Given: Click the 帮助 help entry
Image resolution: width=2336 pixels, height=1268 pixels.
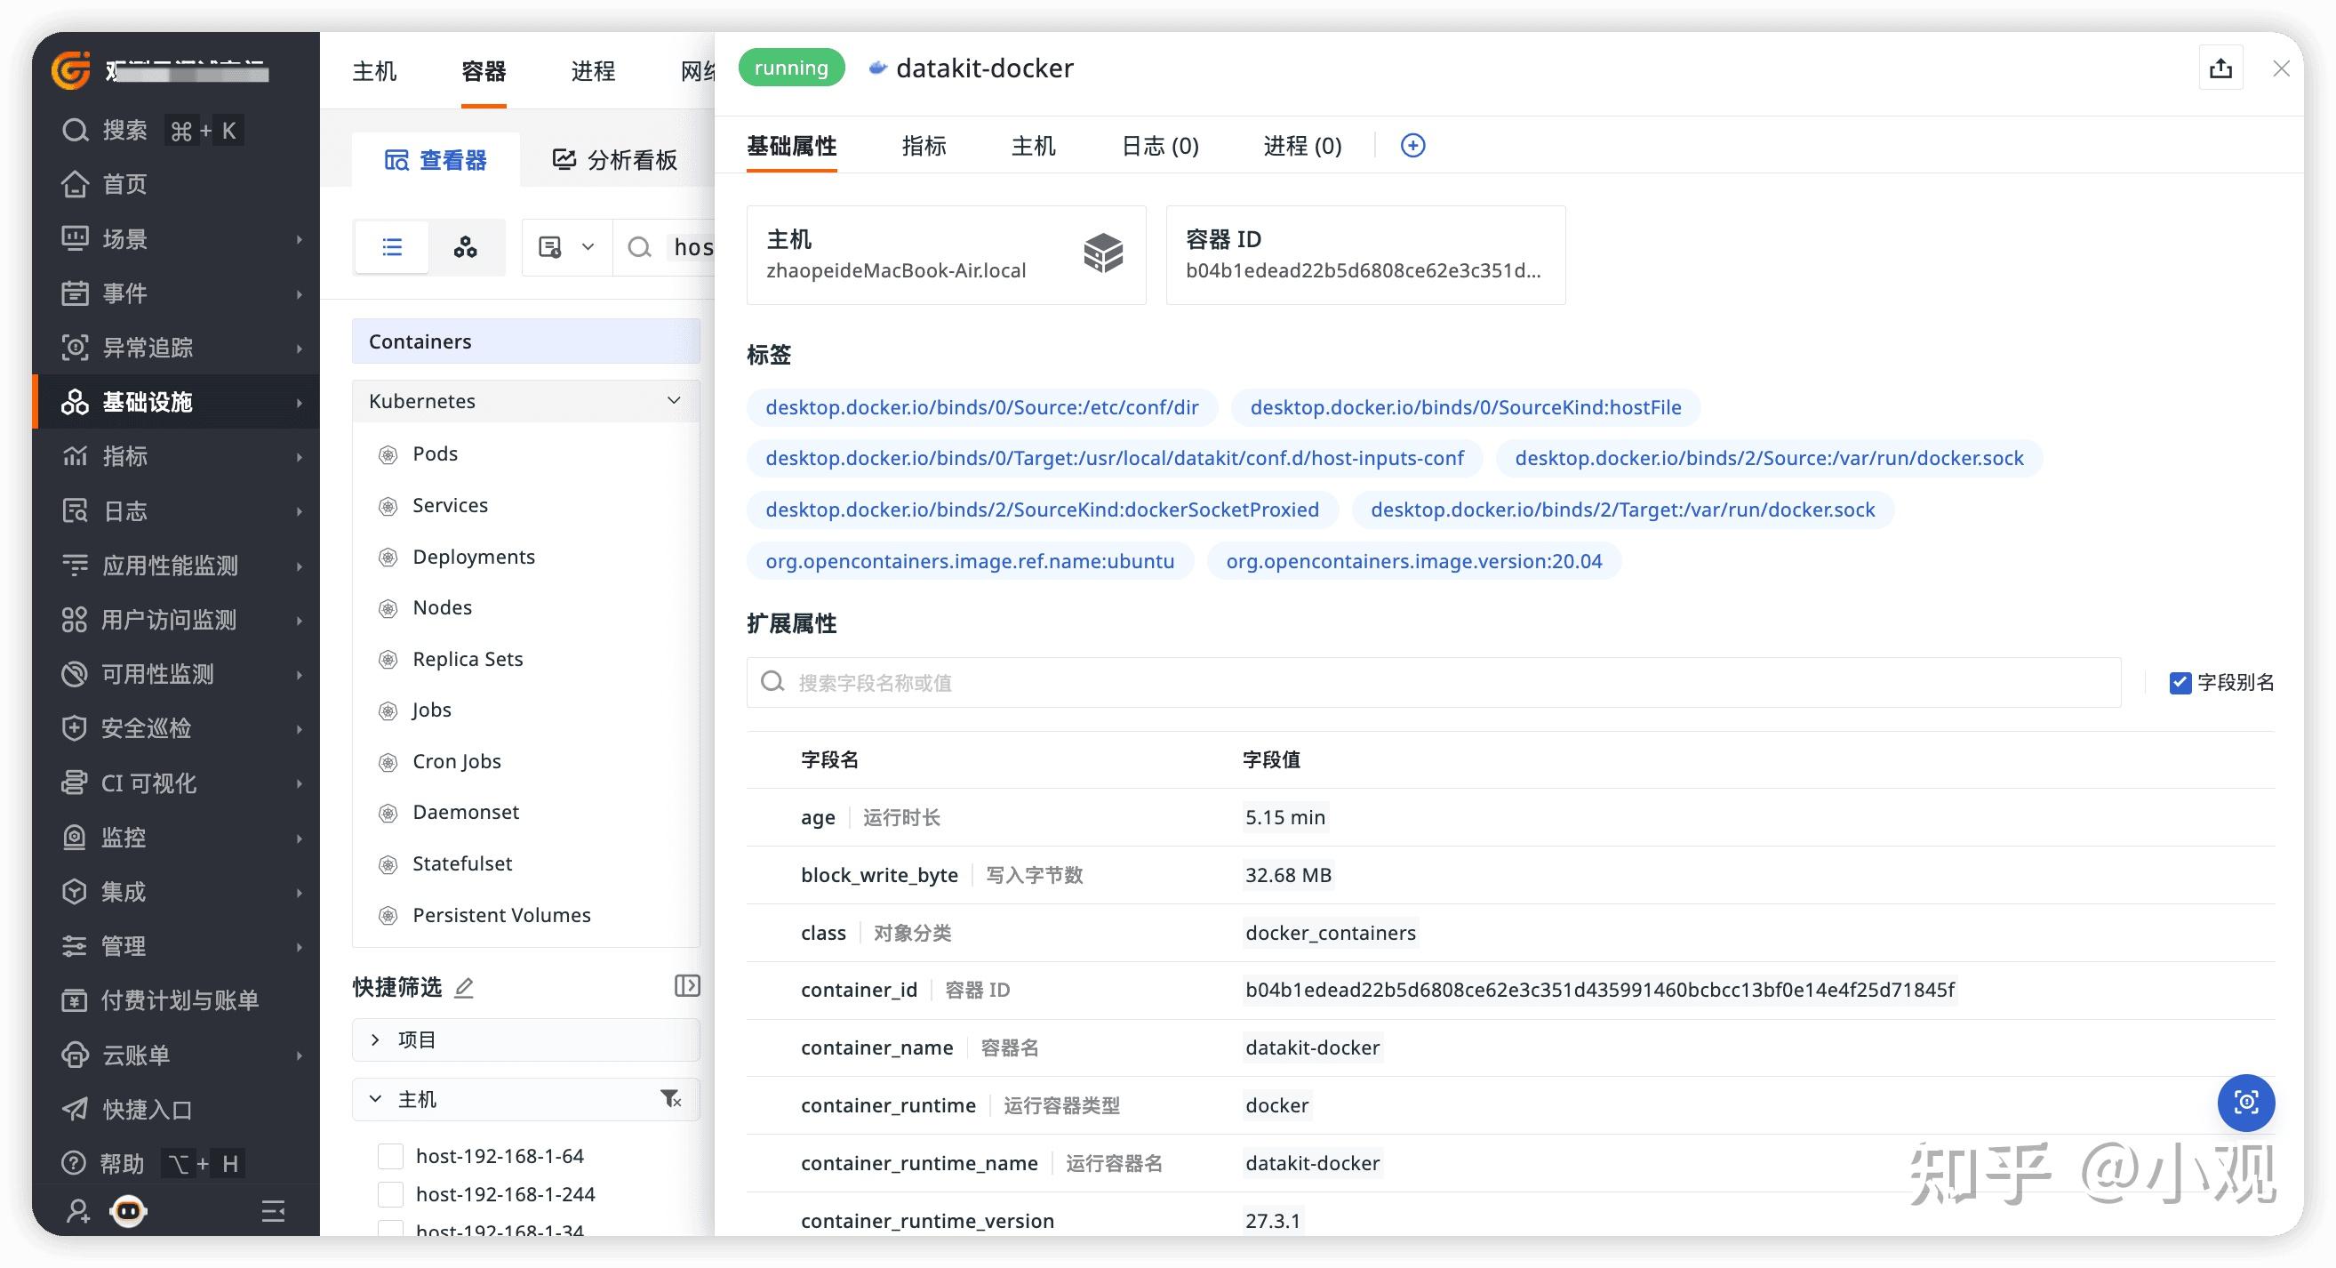Looking at the screenshot, I should (x=121, y=1163).
